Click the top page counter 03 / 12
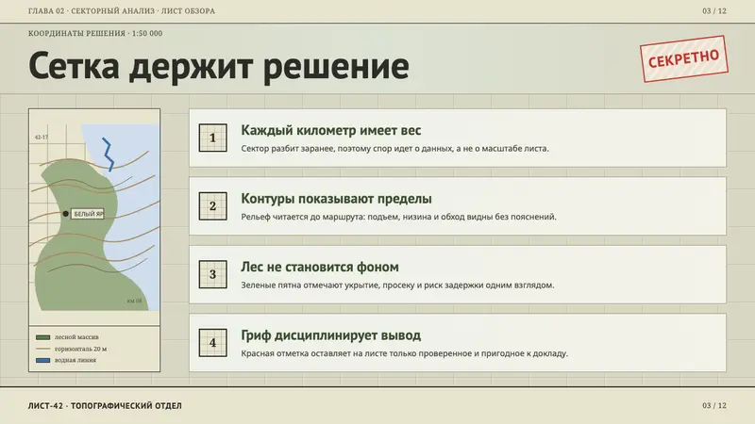 click(x=714, y=11)
